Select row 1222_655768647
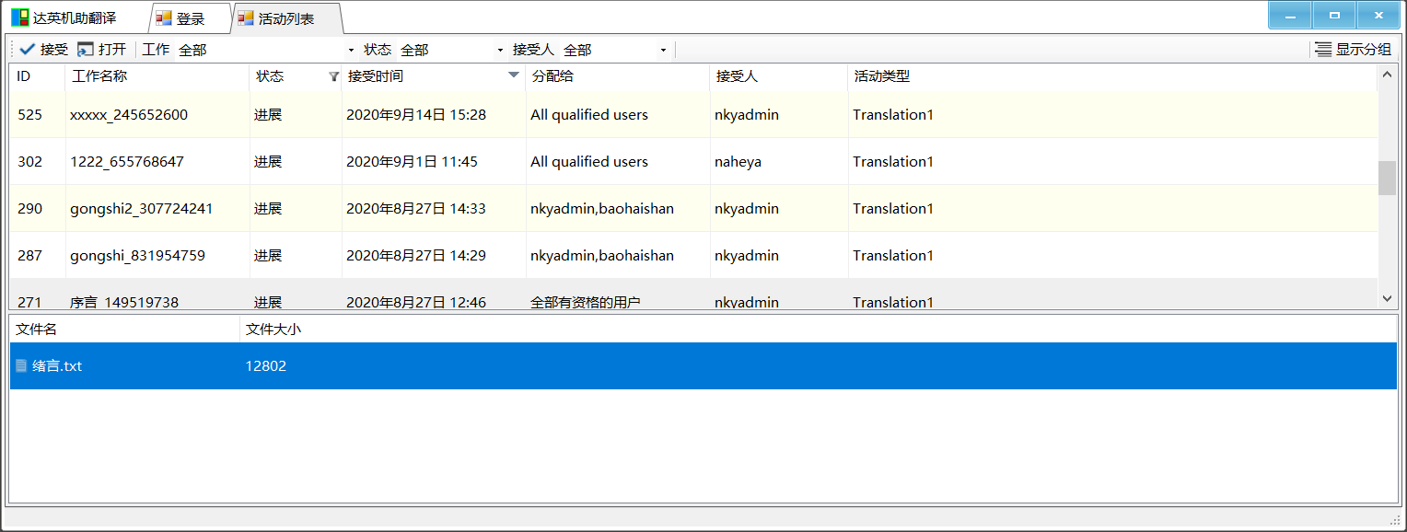 coord(693,162)
